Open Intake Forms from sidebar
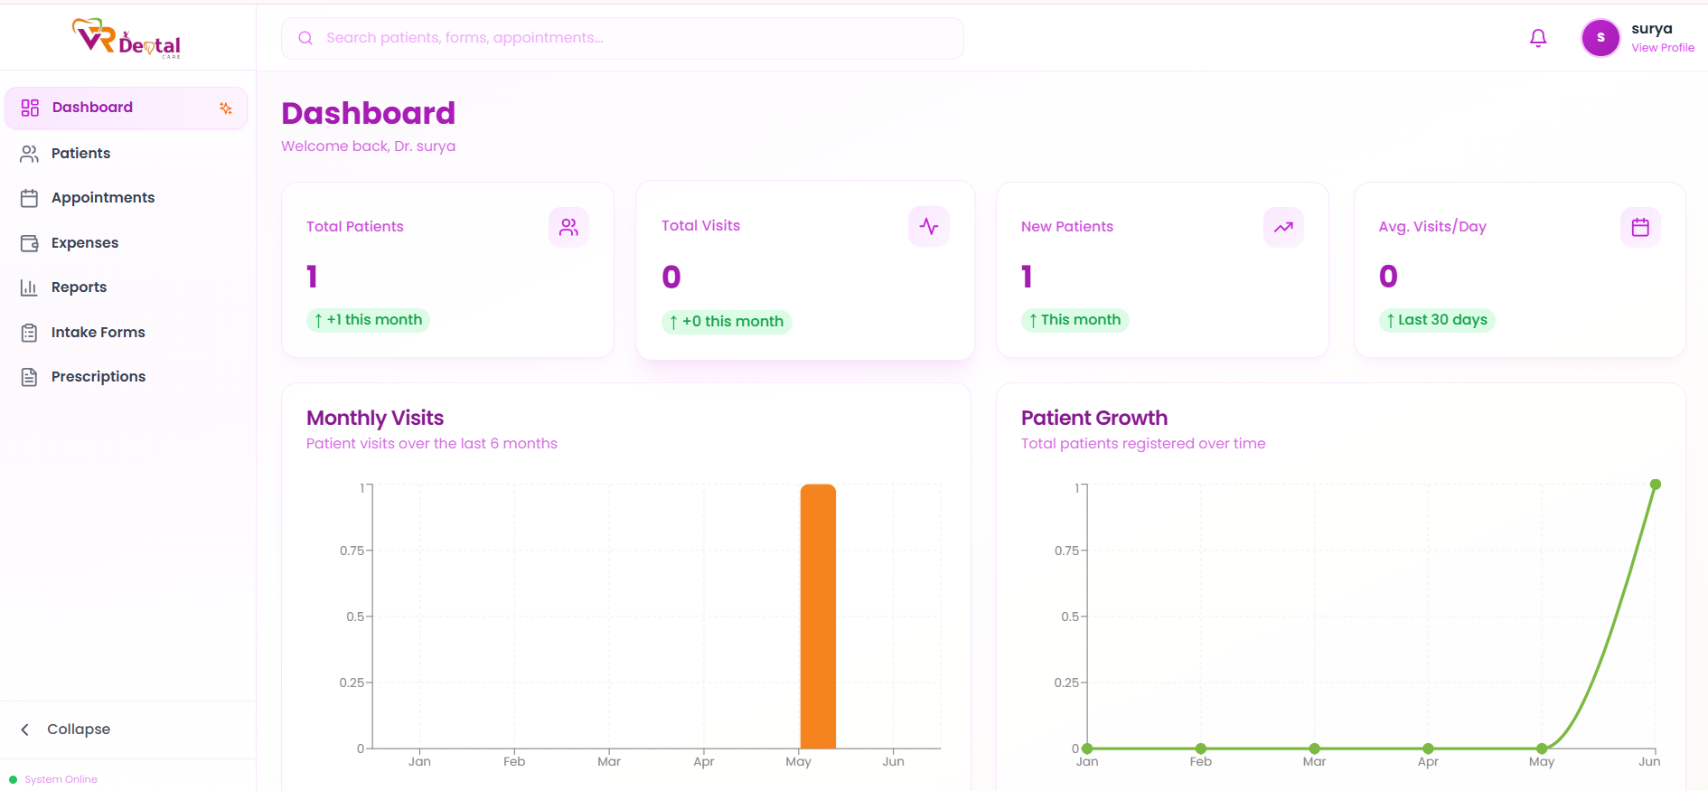This screenshot has width=1708, height=791. coord(98,333)
